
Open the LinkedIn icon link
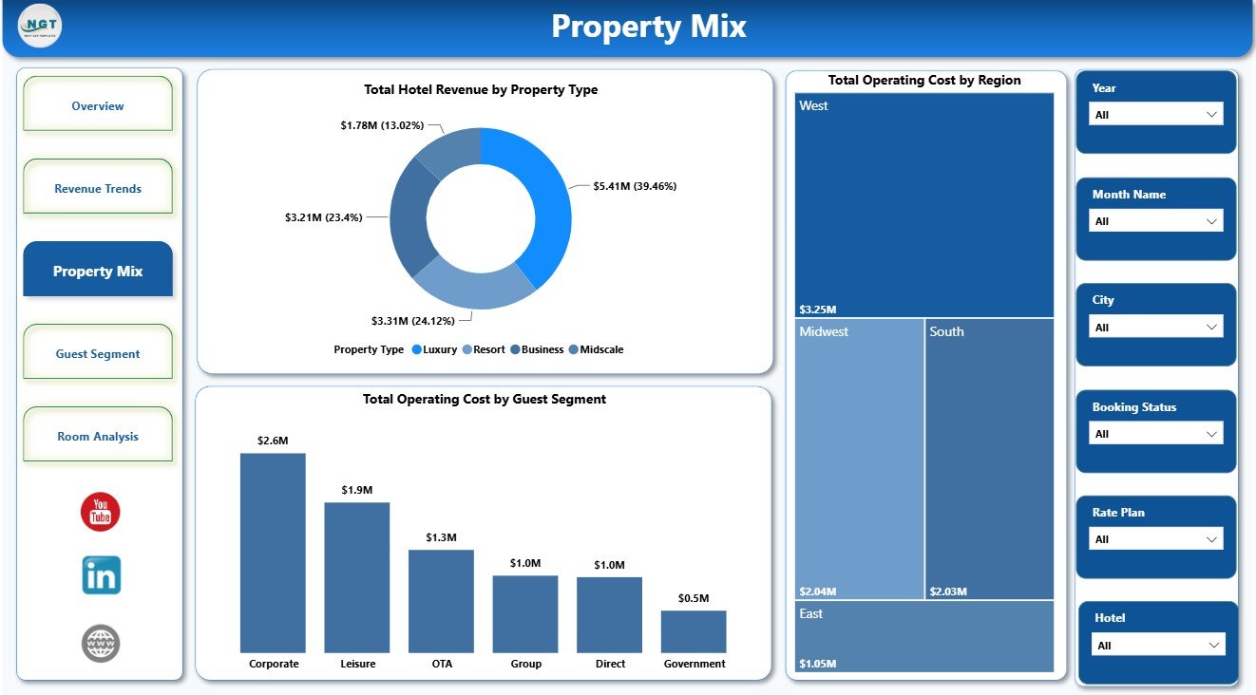point(101,575)
